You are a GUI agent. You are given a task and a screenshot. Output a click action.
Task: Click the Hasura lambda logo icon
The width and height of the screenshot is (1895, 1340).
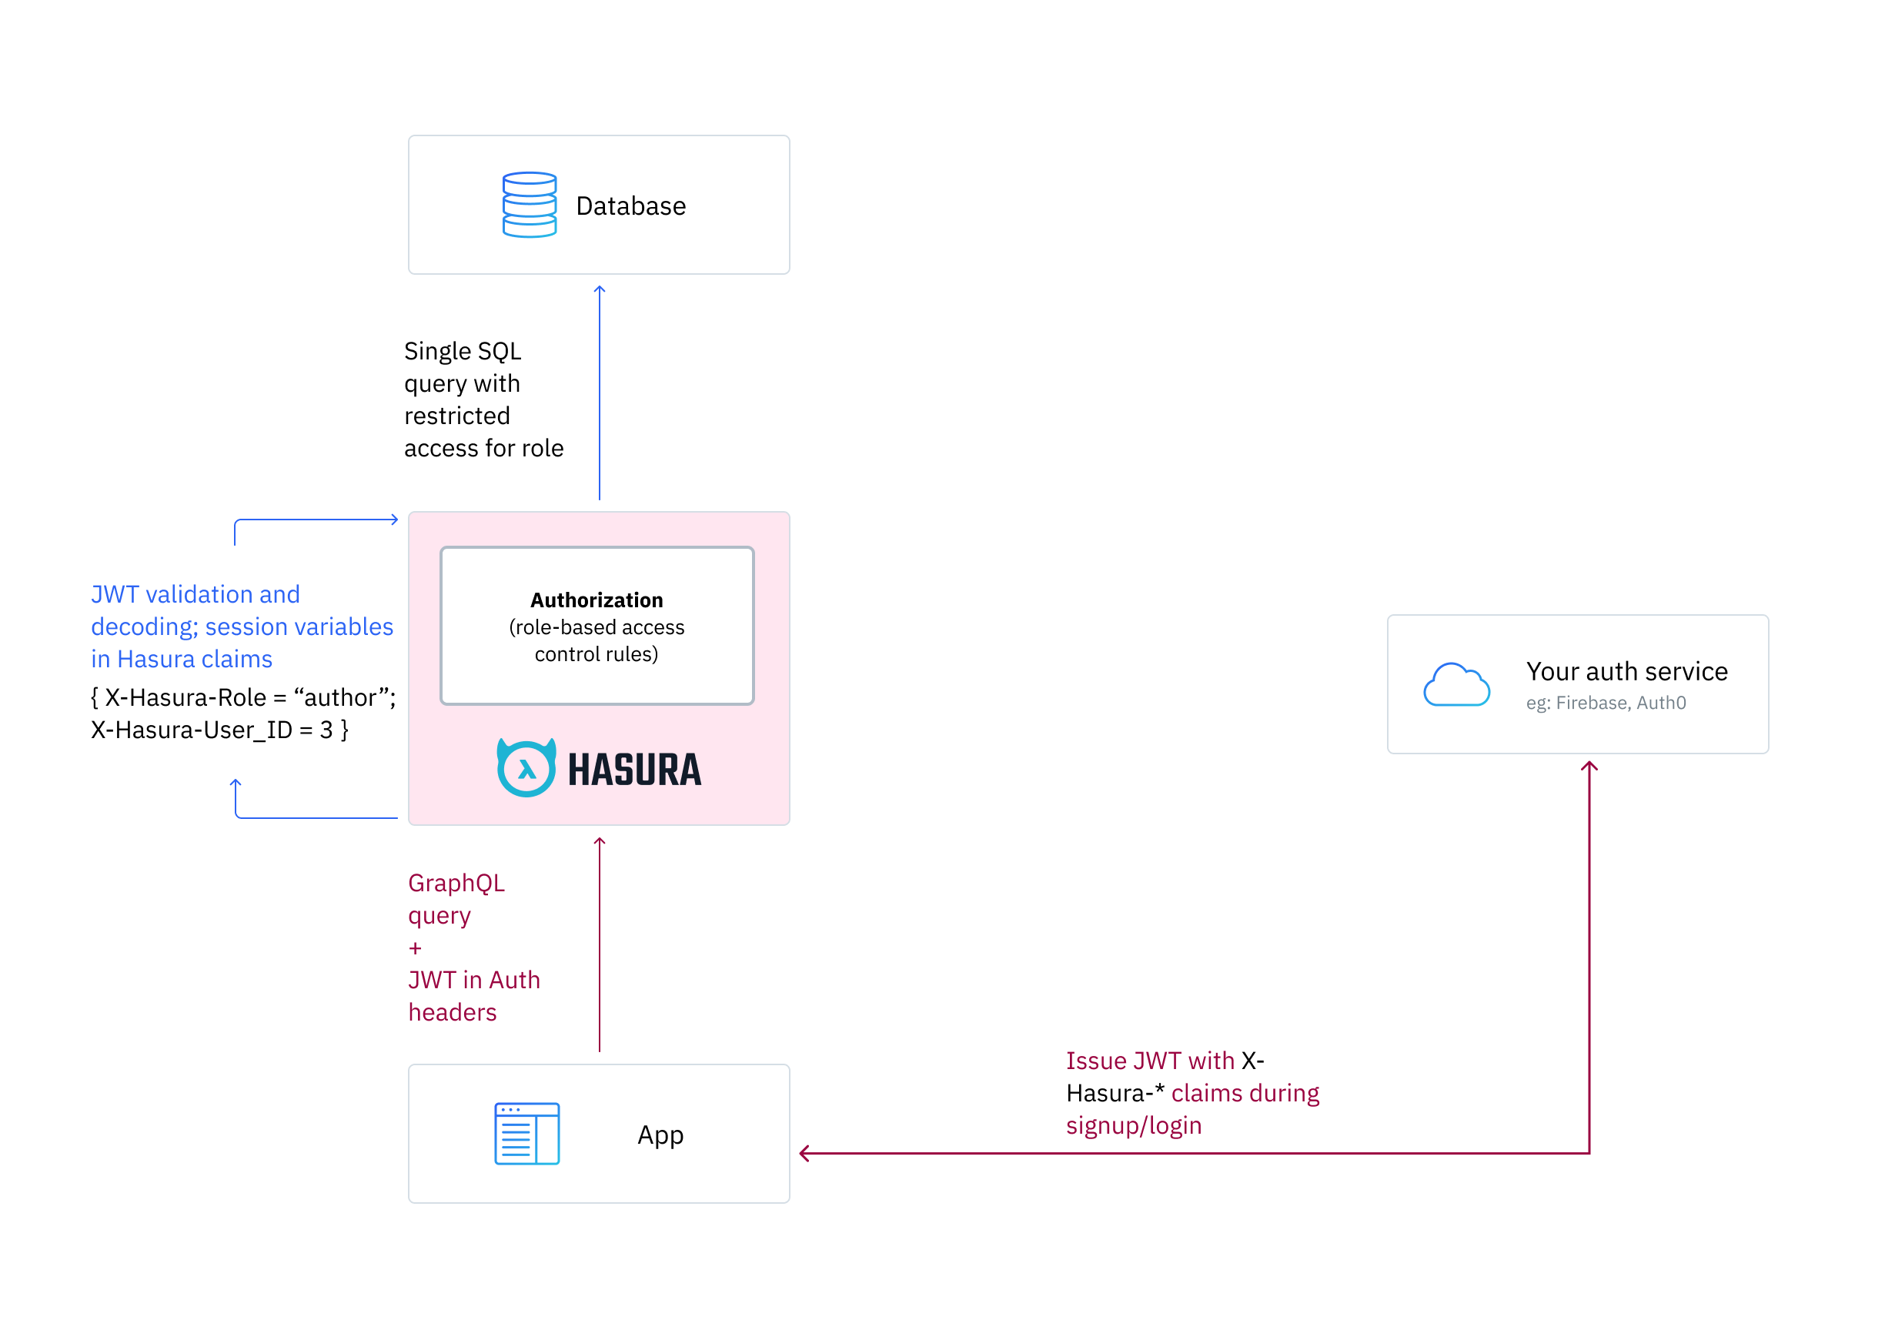526,767
